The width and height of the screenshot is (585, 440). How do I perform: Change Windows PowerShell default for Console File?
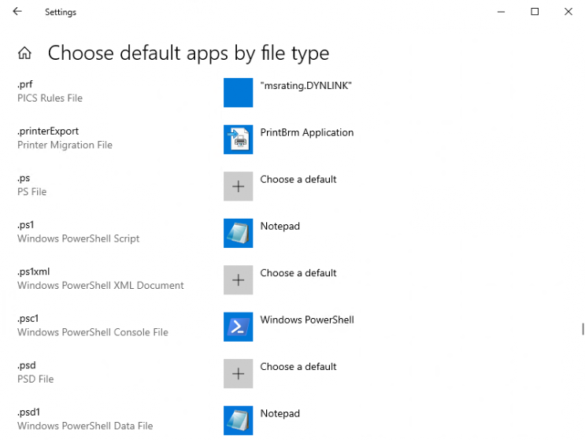coord(307,320)
